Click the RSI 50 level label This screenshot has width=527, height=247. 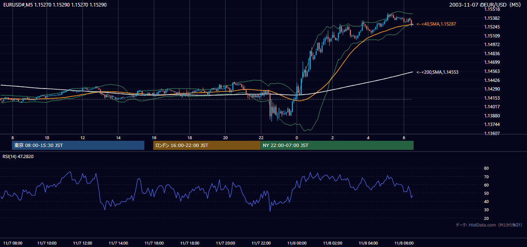(487, 193)
